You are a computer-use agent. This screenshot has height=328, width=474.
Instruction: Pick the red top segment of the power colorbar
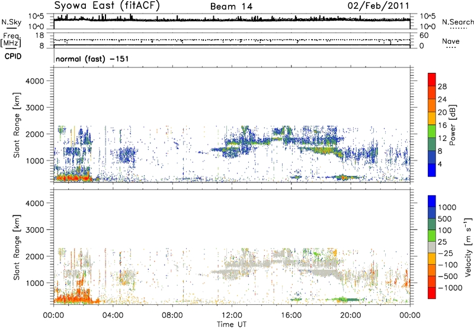(x=432, y=79)
